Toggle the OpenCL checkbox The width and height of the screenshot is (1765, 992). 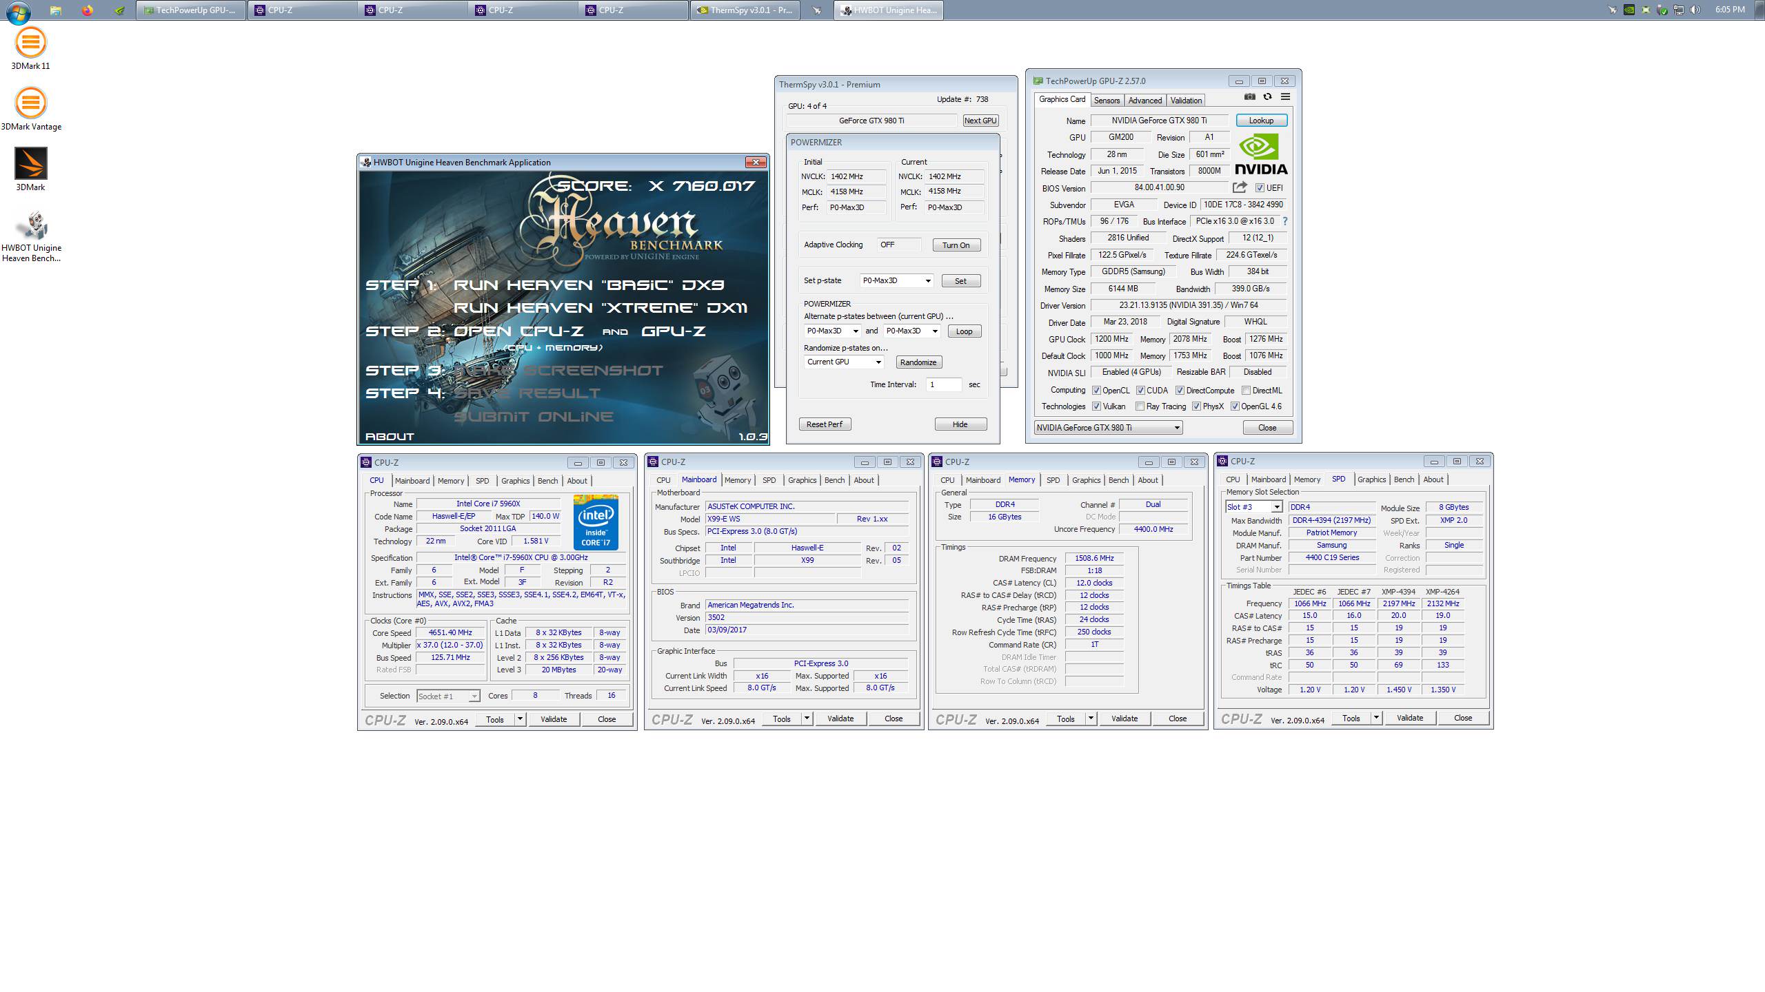click(1096, 391)
